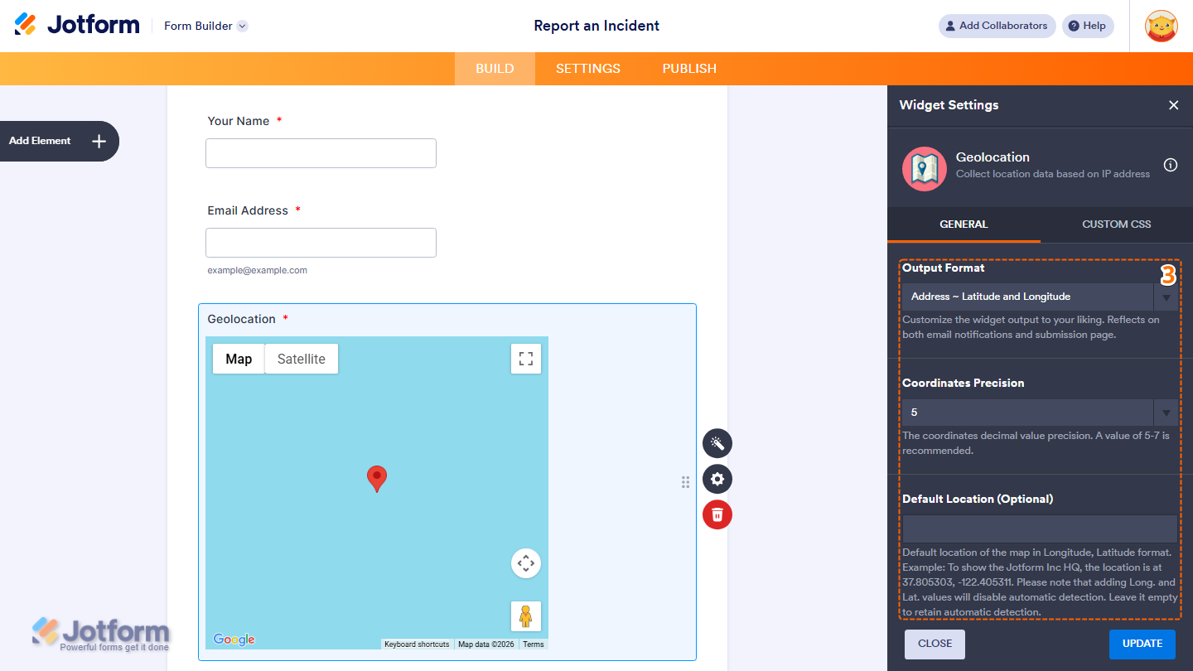Click the CLOSE button
The height and width of the screenshot is (671, 1193).
pos(935,644)
